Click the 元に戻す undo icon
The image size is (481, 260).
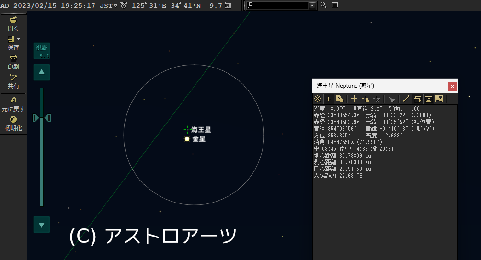click(x=13, y=100)
